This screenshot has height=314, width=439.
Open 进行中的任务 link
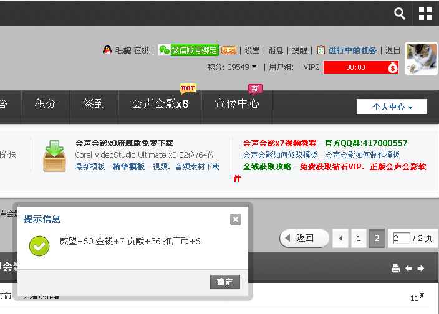click(352, 50)
